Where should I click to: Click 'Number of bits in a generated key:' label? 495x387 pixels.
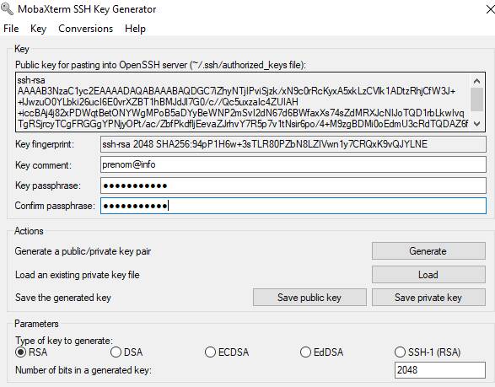tap(83, 370)
